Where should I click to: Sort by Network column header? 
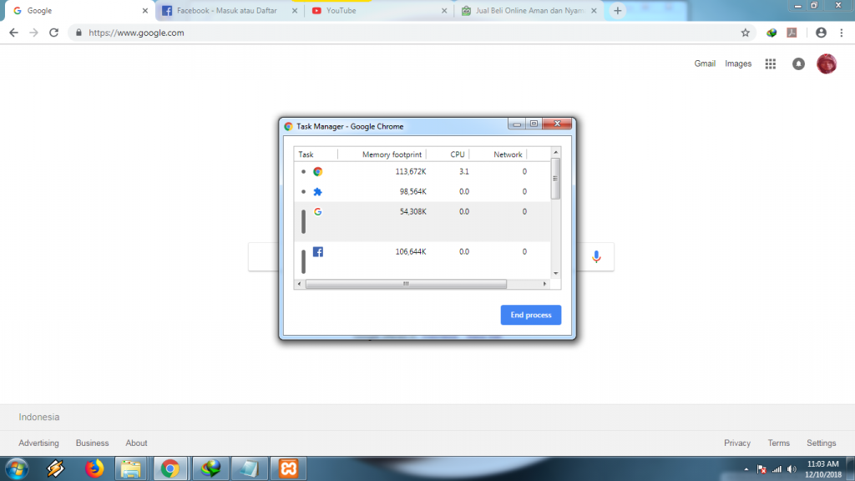(507, 154)
